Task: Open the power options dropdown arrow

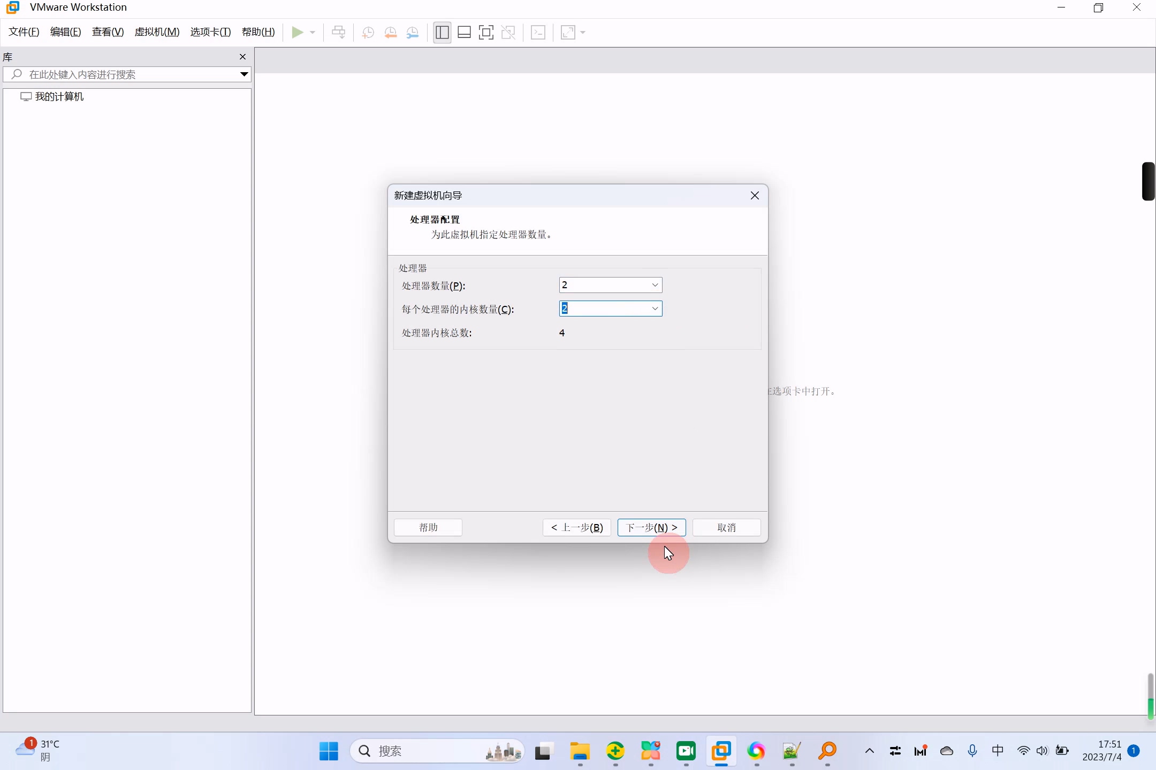Action: pos(313,33)
